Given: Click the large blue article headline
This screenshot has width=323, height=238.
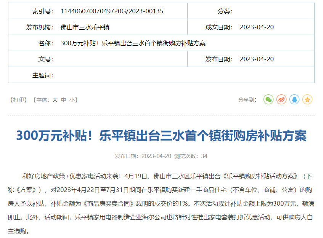Looking at the screenshot, I should [x=161, y=136].
